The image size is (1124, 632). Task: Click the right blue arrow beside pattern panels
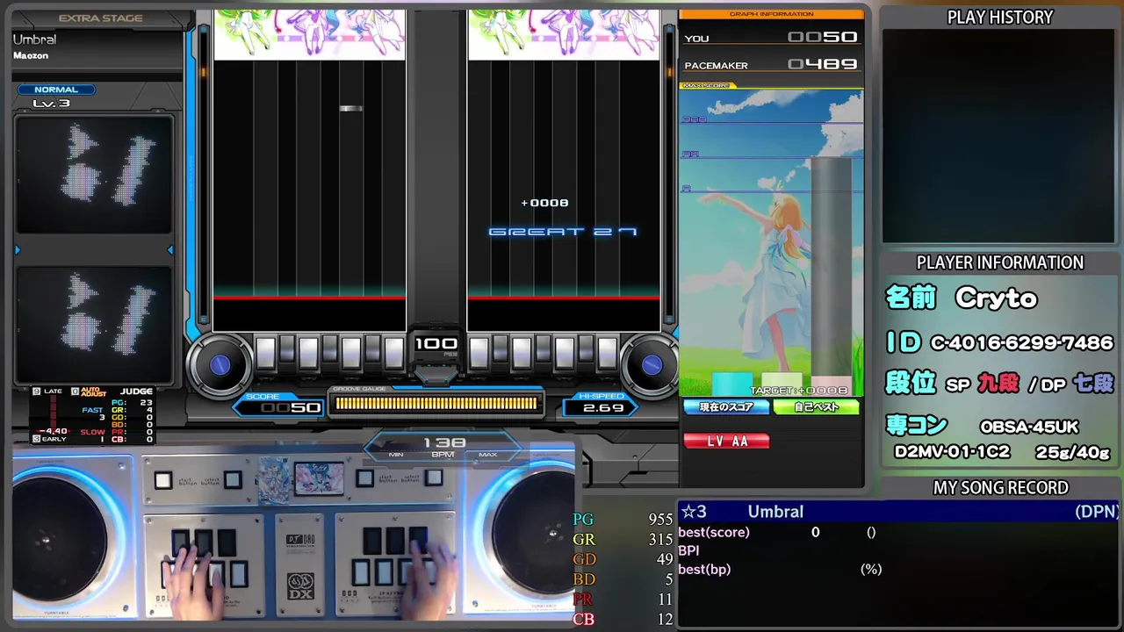[x=170, y=250]
